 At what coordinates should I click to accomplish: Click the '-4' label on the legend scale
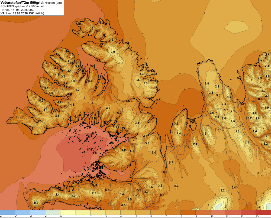[x=1, y=216]
